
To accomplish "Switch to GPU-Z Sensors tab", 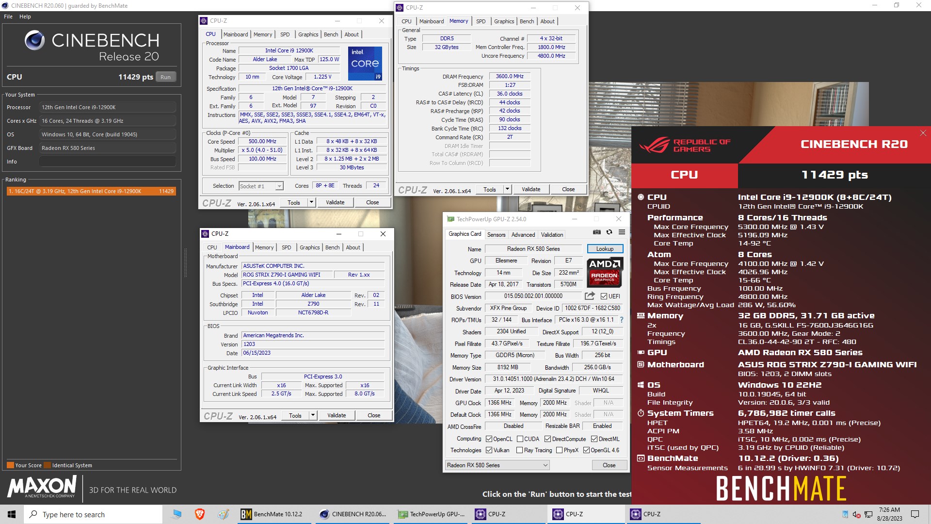I will pos(496,235).
